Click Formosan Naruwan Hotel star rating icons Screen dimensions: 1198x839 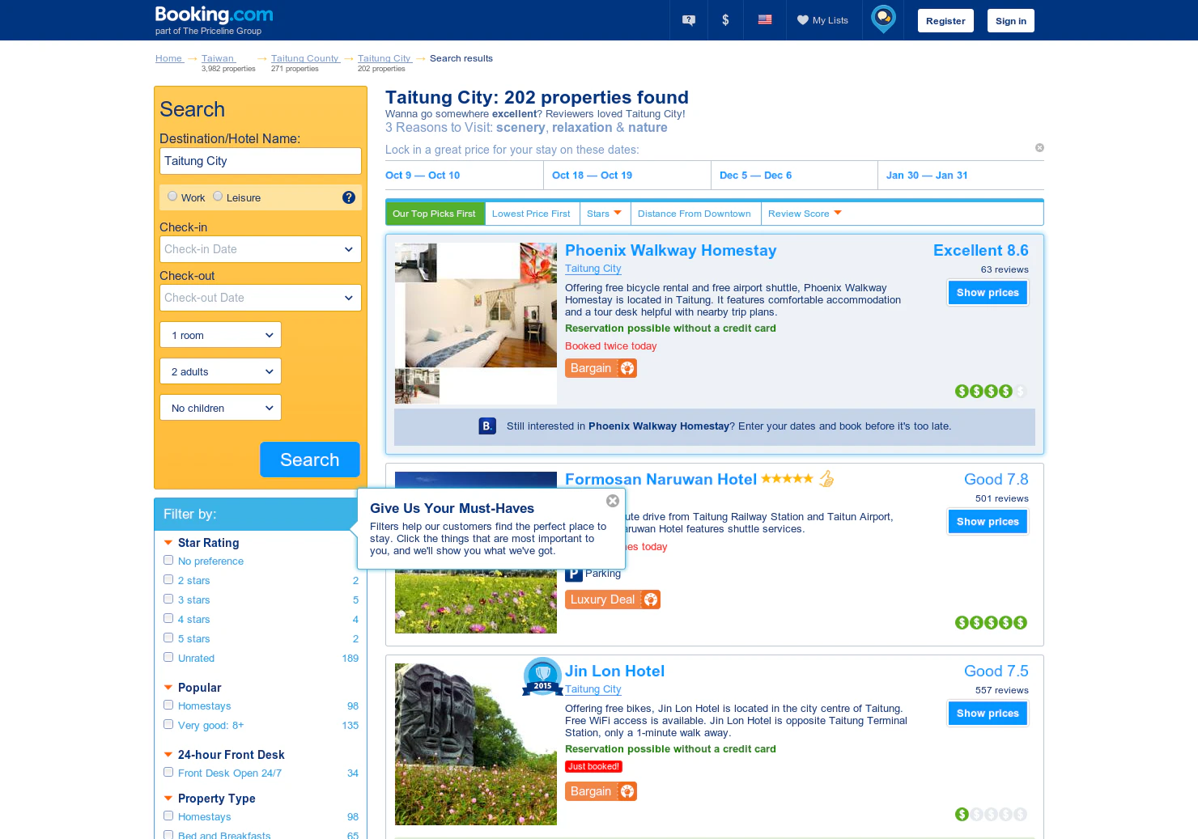tap(787, 479)
